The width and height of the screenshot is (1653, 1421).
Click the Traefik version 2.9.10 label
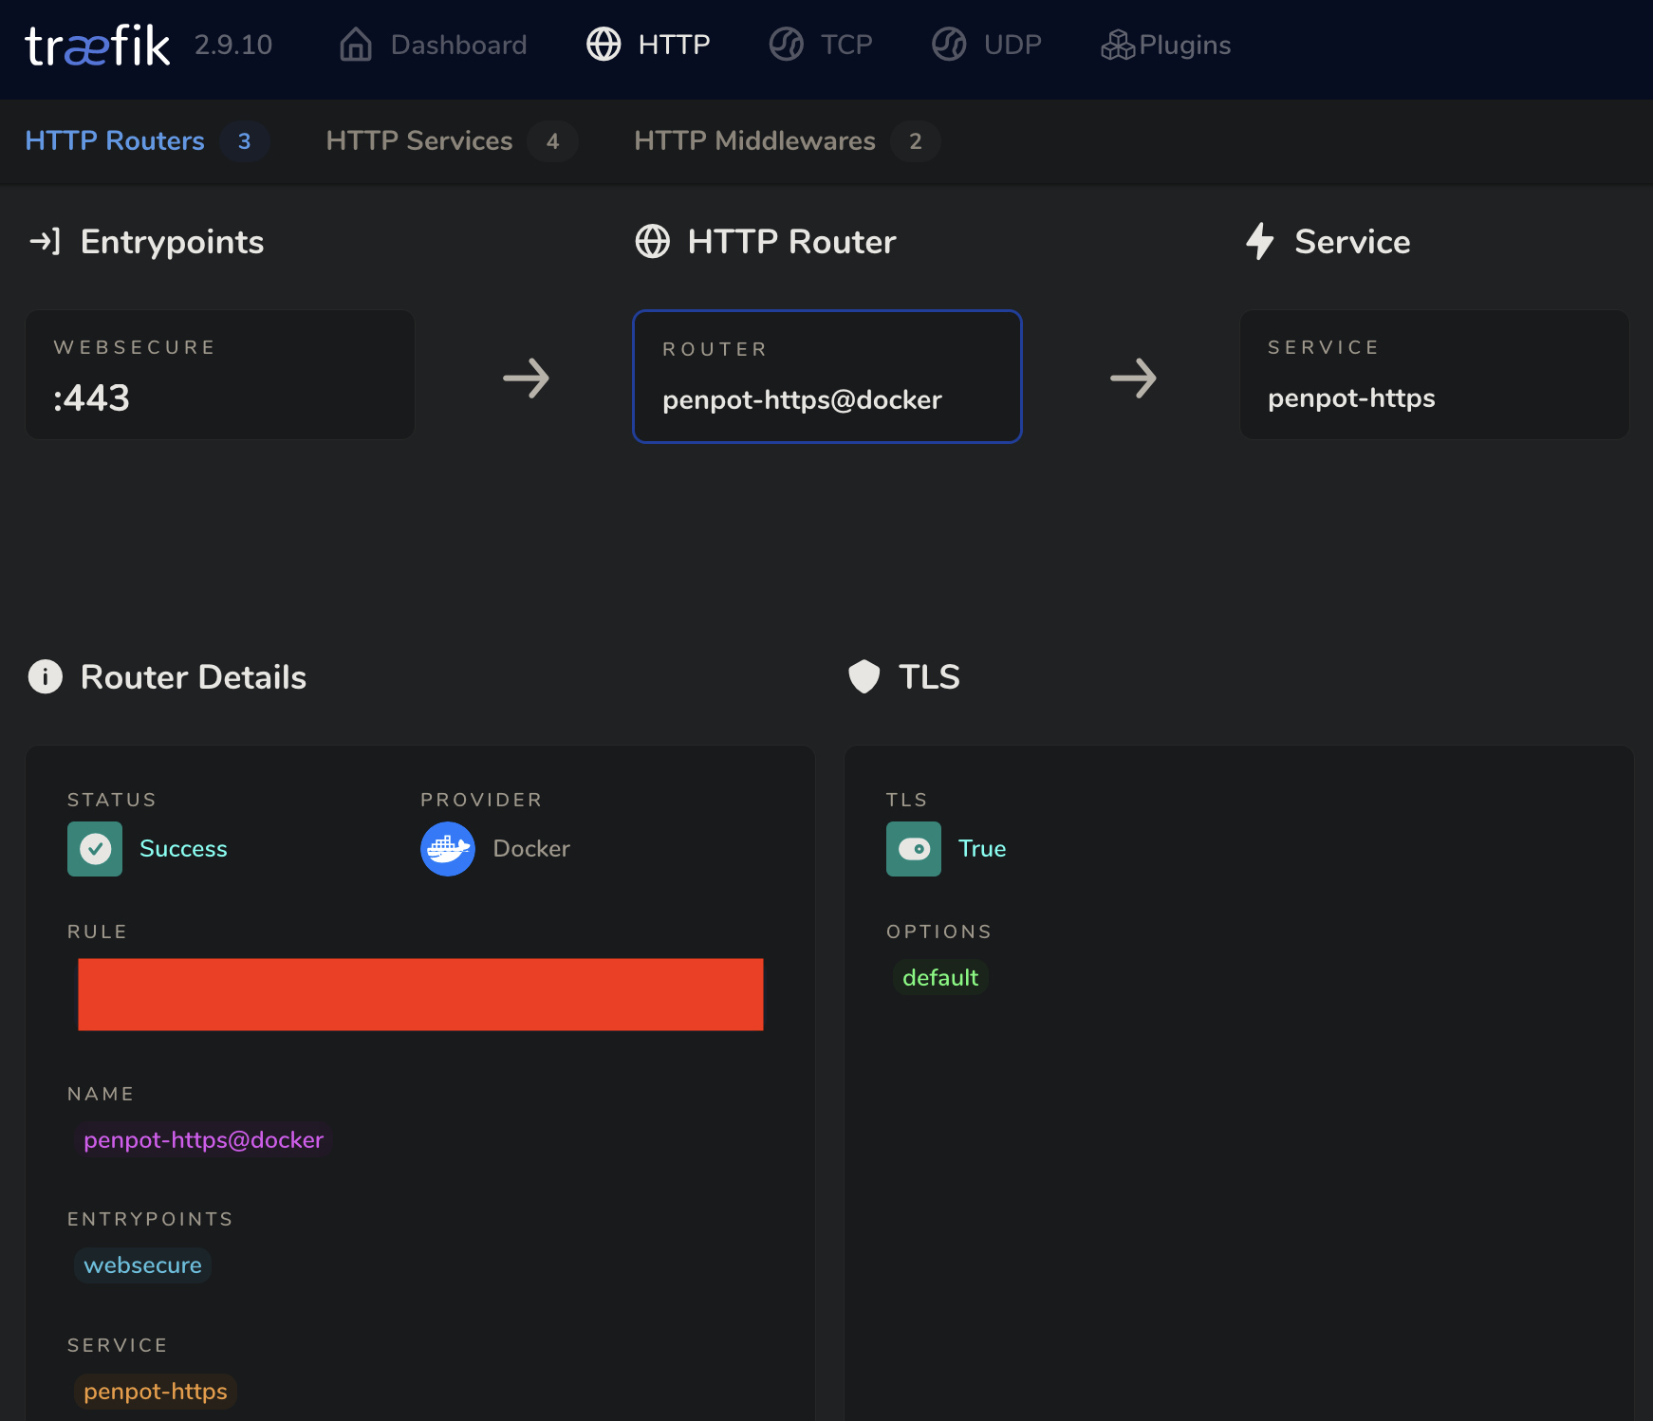[233, 45]
